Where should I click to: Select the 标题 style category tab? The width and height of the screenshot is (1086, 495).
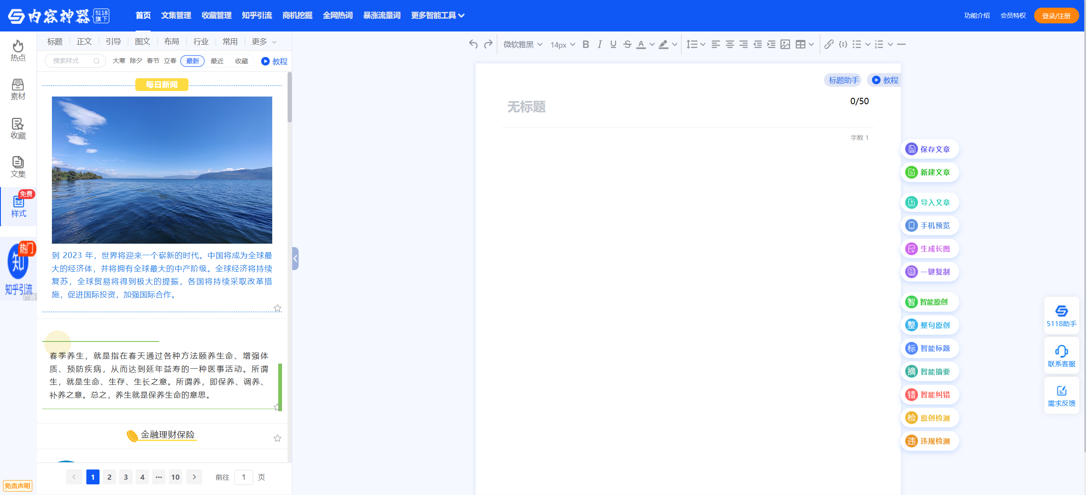(x=55, y=41)
